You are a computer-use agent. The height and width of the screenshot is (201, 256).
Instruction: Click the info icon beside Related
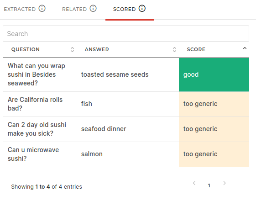93,9
